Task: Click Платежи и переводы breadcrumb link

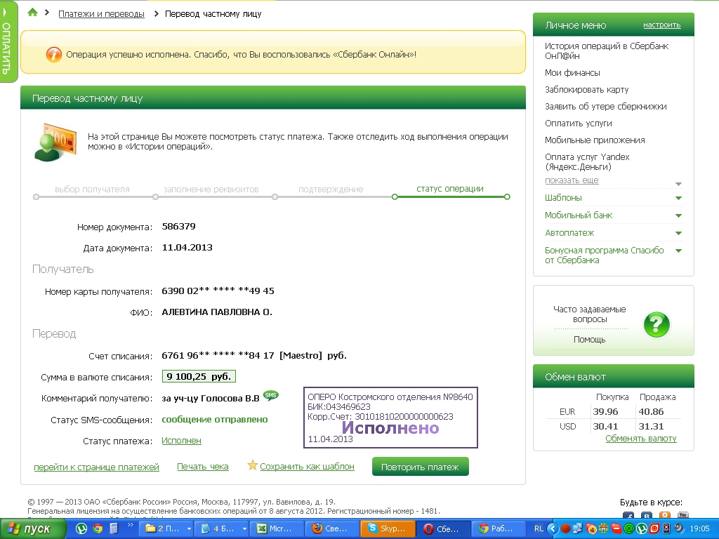Action: click(101, 14)
